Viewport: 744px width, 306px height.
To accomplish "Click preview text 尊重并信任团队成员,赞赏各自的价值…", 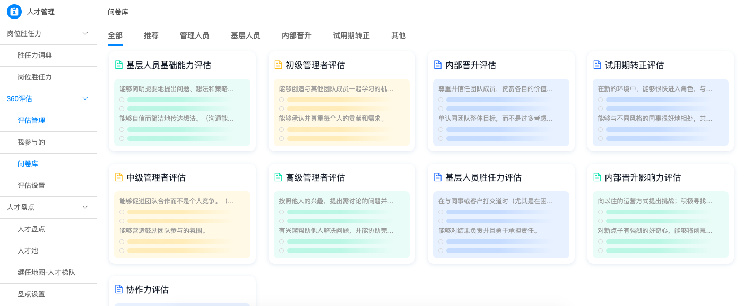I will (x=496, y=88).
